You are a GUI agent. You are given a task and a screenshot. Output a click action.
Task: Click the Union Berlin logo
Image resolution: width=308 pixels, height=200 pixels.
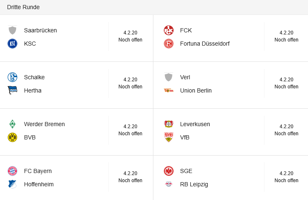point(169,90)
